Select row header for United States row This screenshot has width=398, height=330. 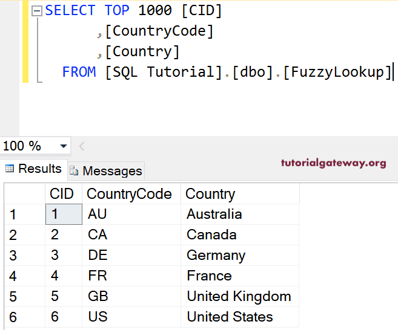tap(25, 317)
